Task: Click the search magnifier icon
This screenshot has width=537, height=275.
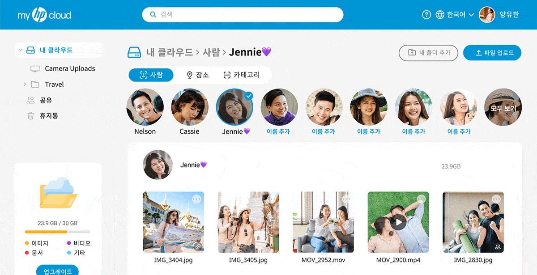Action: tap(153, 15)
